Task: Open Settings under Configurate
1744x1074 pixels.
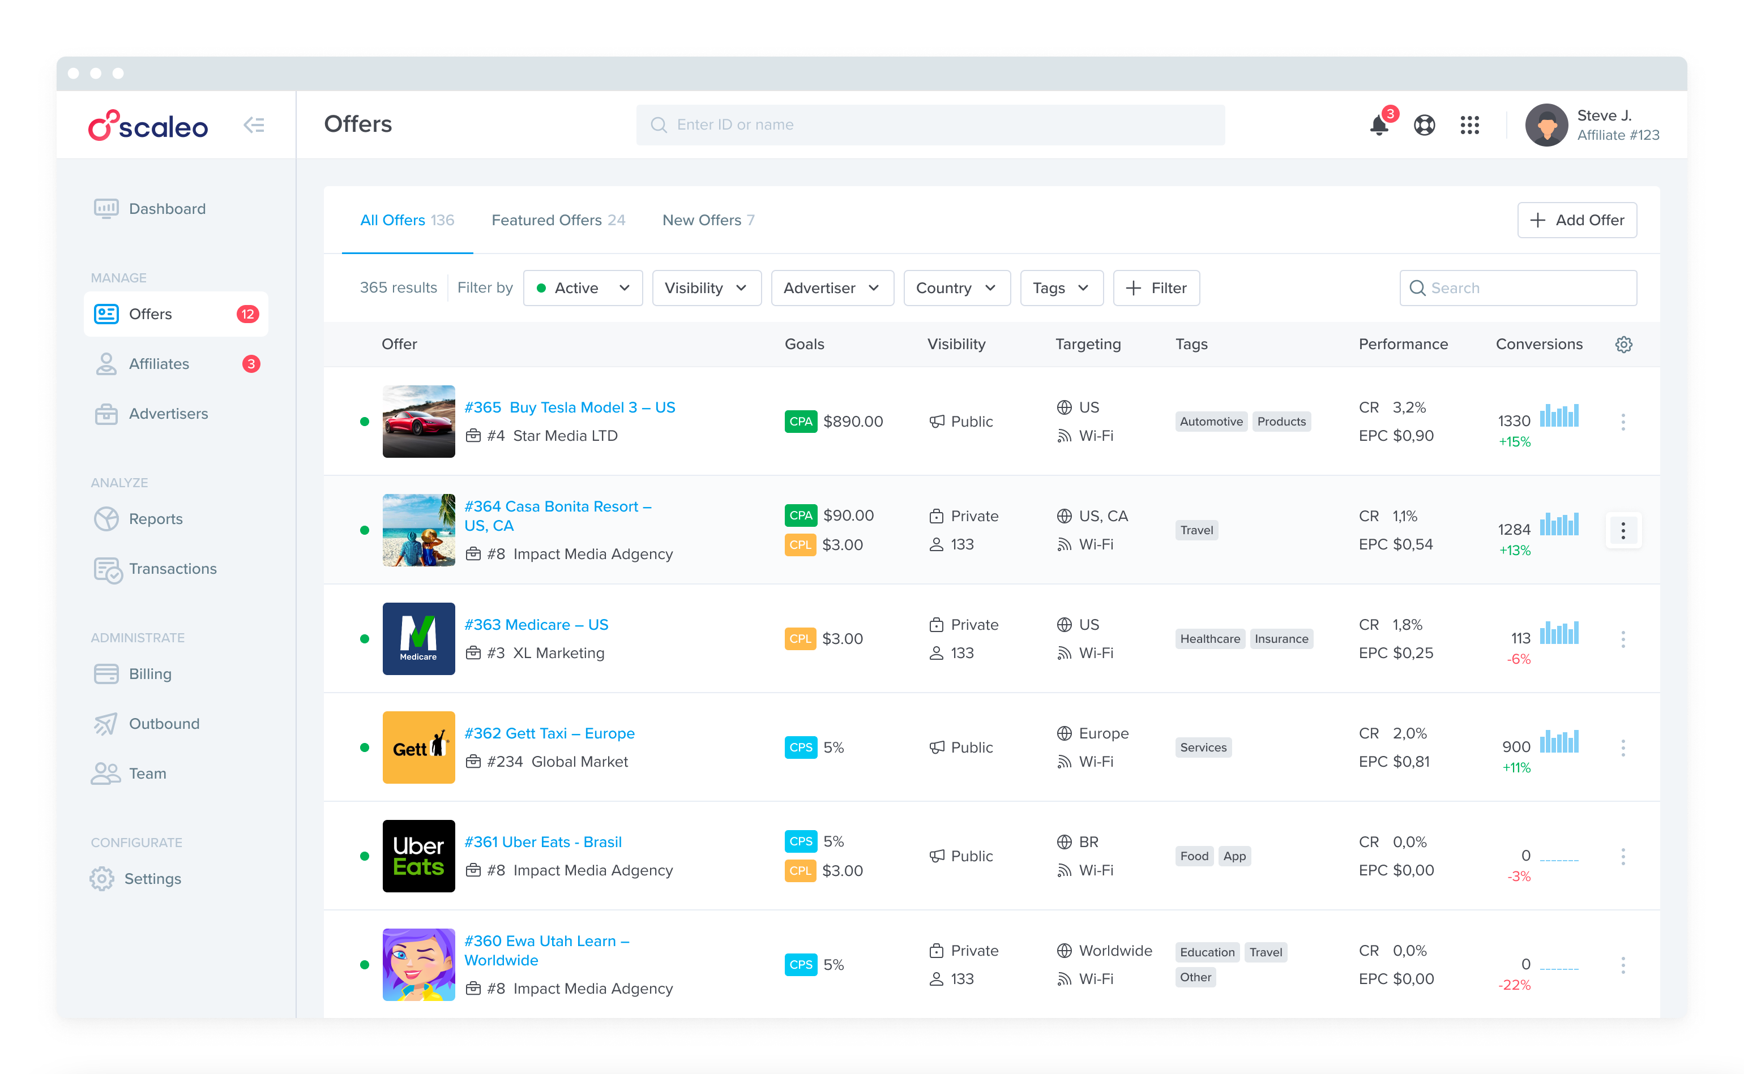Action: tap(152, 878)
